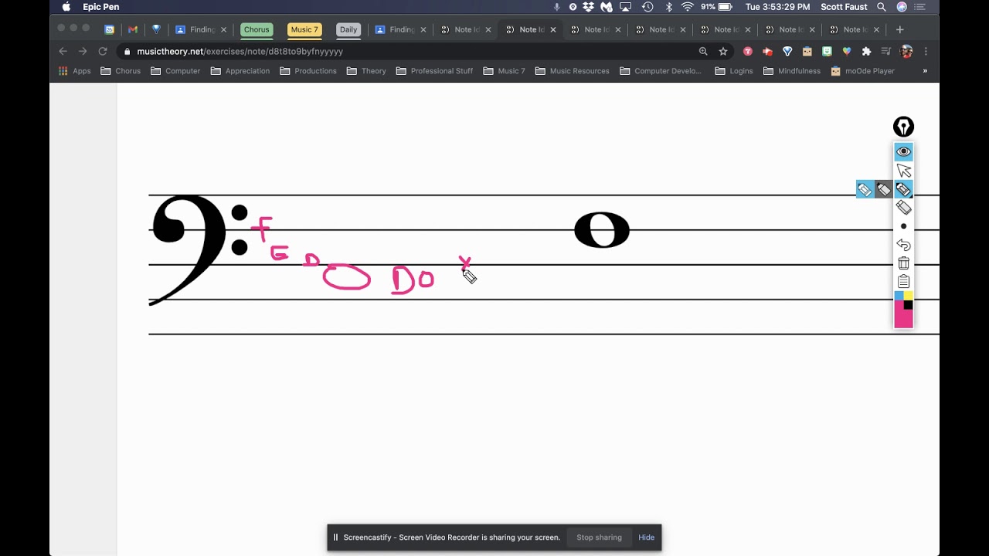Pick the yellow color swatch

click(908, 296)
